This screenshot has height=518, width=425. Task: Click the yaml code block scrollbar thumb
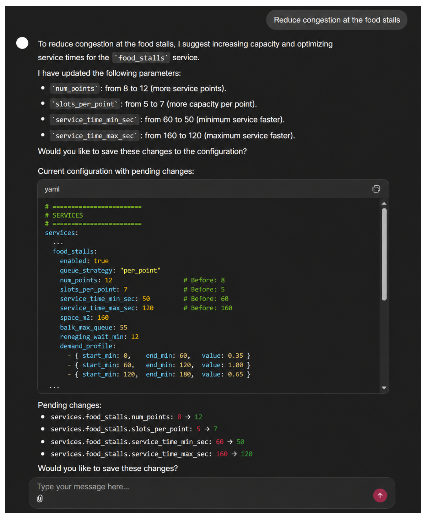tap(384, 254)
